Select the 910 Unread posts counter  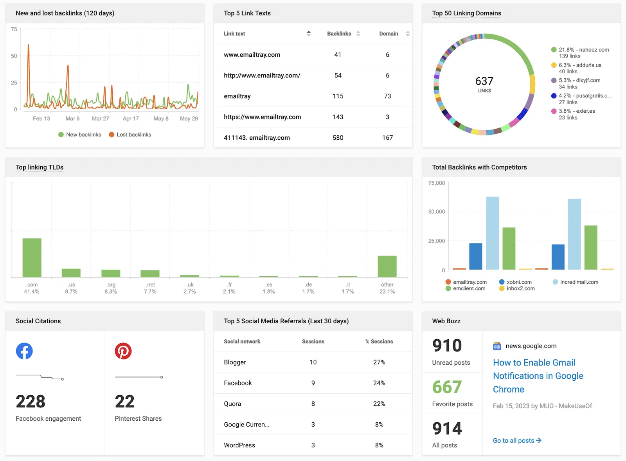tap(447, 346)
